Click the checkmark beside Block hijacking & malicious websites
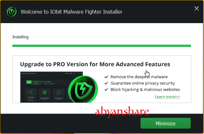Screen dimensions: 204x134 coord(106,89)
